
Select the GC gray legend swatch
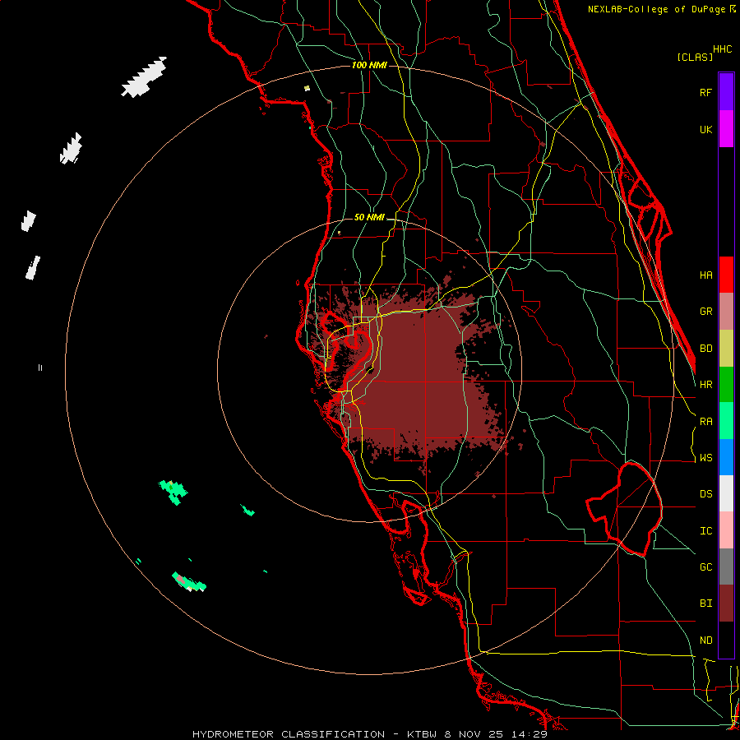tap(726, 567)
